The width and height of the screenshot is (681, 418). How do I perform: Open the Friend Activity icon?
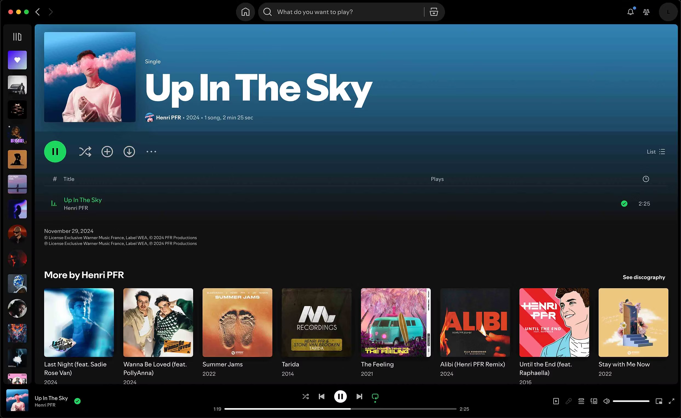click(646, 12)
